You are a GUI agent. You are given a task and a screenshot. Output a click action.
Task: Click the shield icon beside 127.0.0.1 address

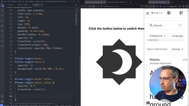point(99,6)
